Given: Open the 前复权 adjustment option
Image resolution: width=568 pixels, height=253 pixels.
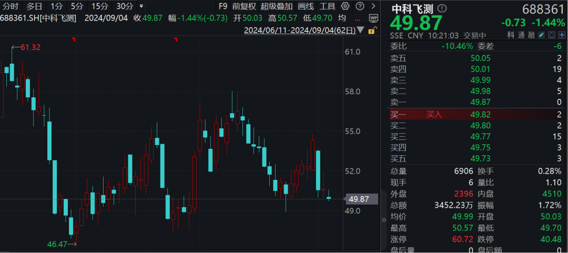Looking at the screenshot, I should pos(244,6).
